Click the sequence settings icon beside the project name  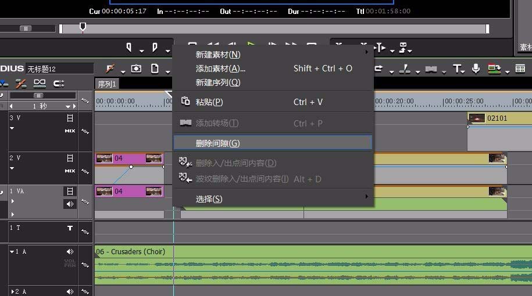110,68
